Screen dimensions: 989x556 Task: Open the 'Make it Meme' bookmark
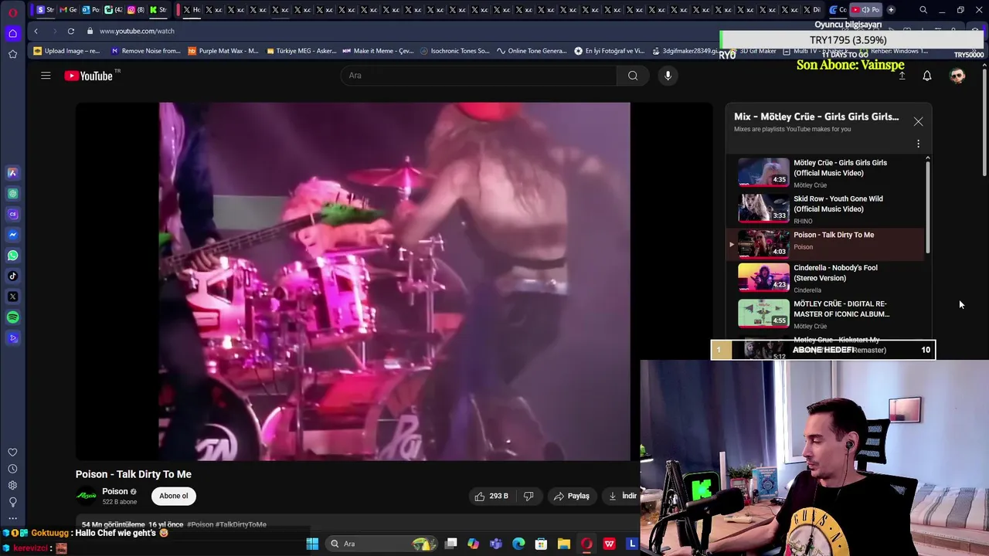coord(379,51)
